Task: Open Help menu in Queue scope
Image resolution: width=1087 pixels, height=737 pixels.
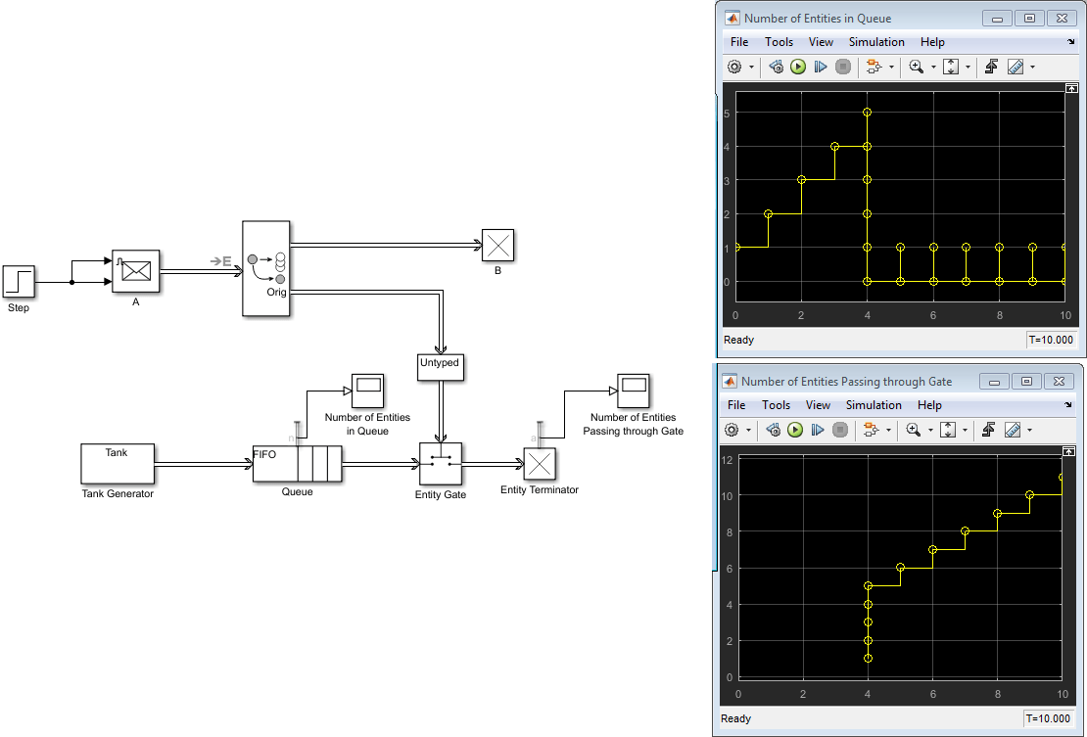Action: point(932,42)
